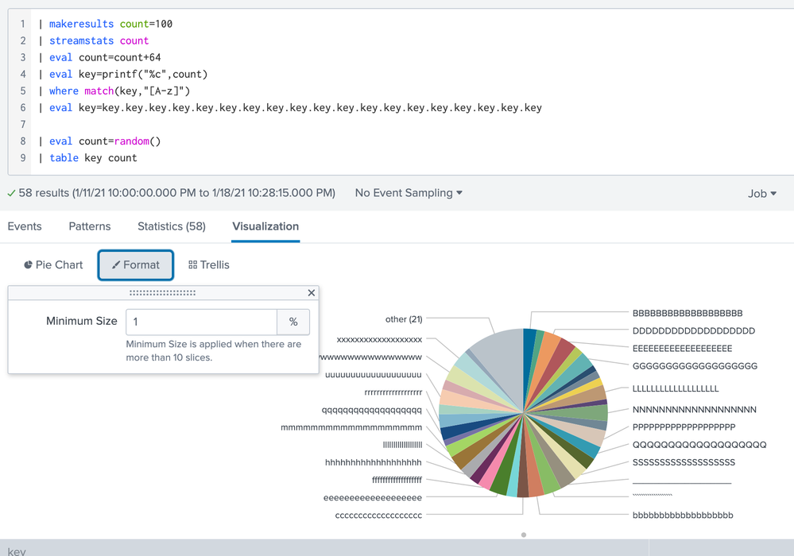Click the 'other (21)' chart label
Screen dimensions: 794x556
(404, 319)
